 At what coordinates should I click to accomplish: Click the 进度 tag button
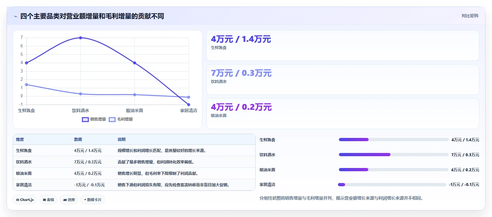[69, 200]
